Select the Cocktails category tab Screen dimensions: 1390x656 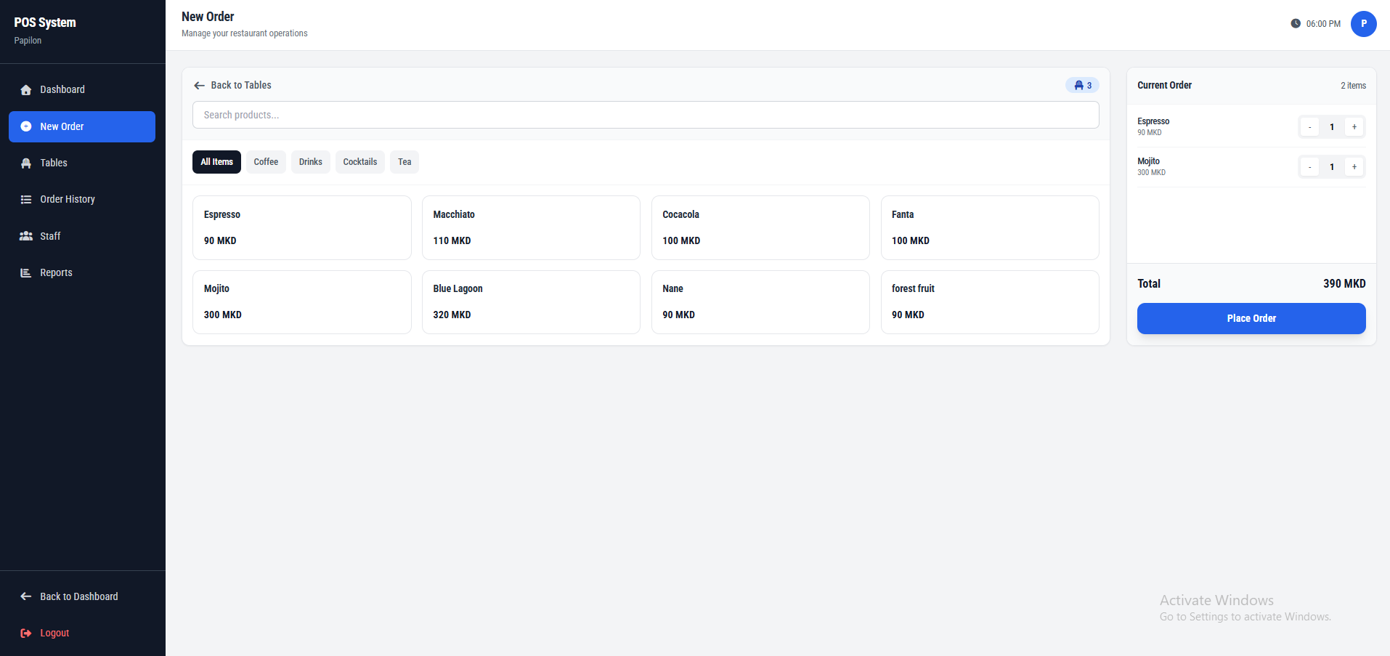360,162
